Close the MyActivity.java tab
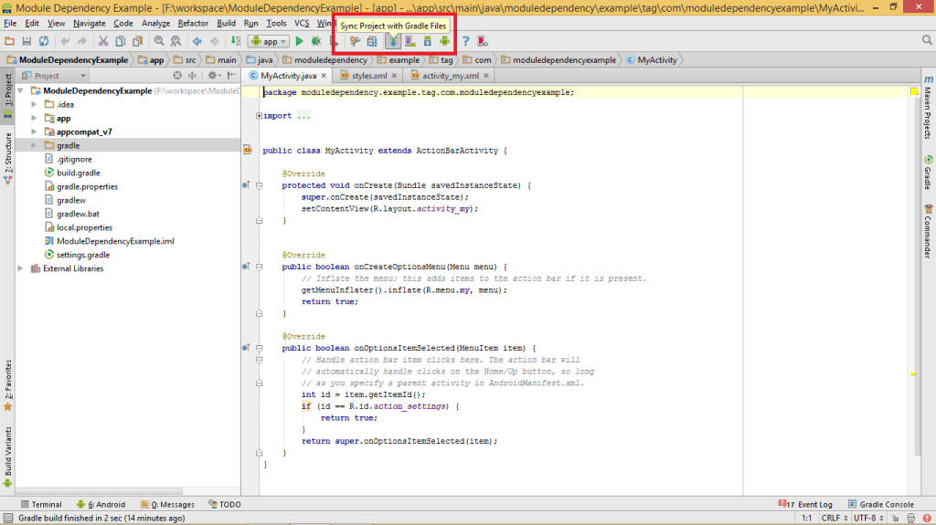The width and height of the screenshot is (936, 525). tap(324, 76)
